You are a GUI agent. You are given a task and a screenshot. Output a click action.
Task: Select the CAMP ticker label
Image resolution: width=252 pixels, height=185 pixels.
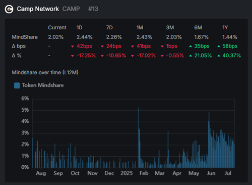(x=71, y=9)
